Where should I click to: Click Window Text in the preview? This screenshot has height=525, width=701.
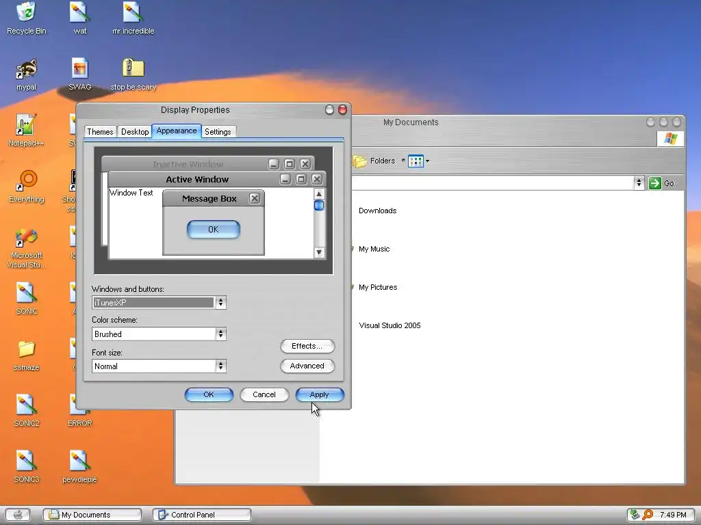131,192
